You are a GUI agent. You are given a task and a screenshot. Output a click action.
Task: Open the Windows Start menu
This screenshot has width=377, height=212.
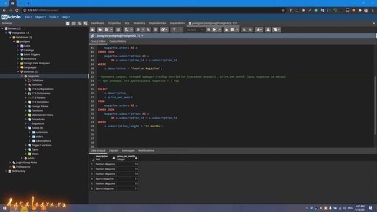5,208
